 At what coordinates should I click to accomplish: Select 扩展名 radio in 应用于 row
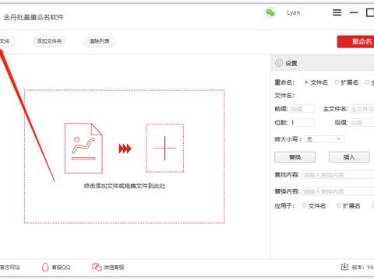[338, 205]
